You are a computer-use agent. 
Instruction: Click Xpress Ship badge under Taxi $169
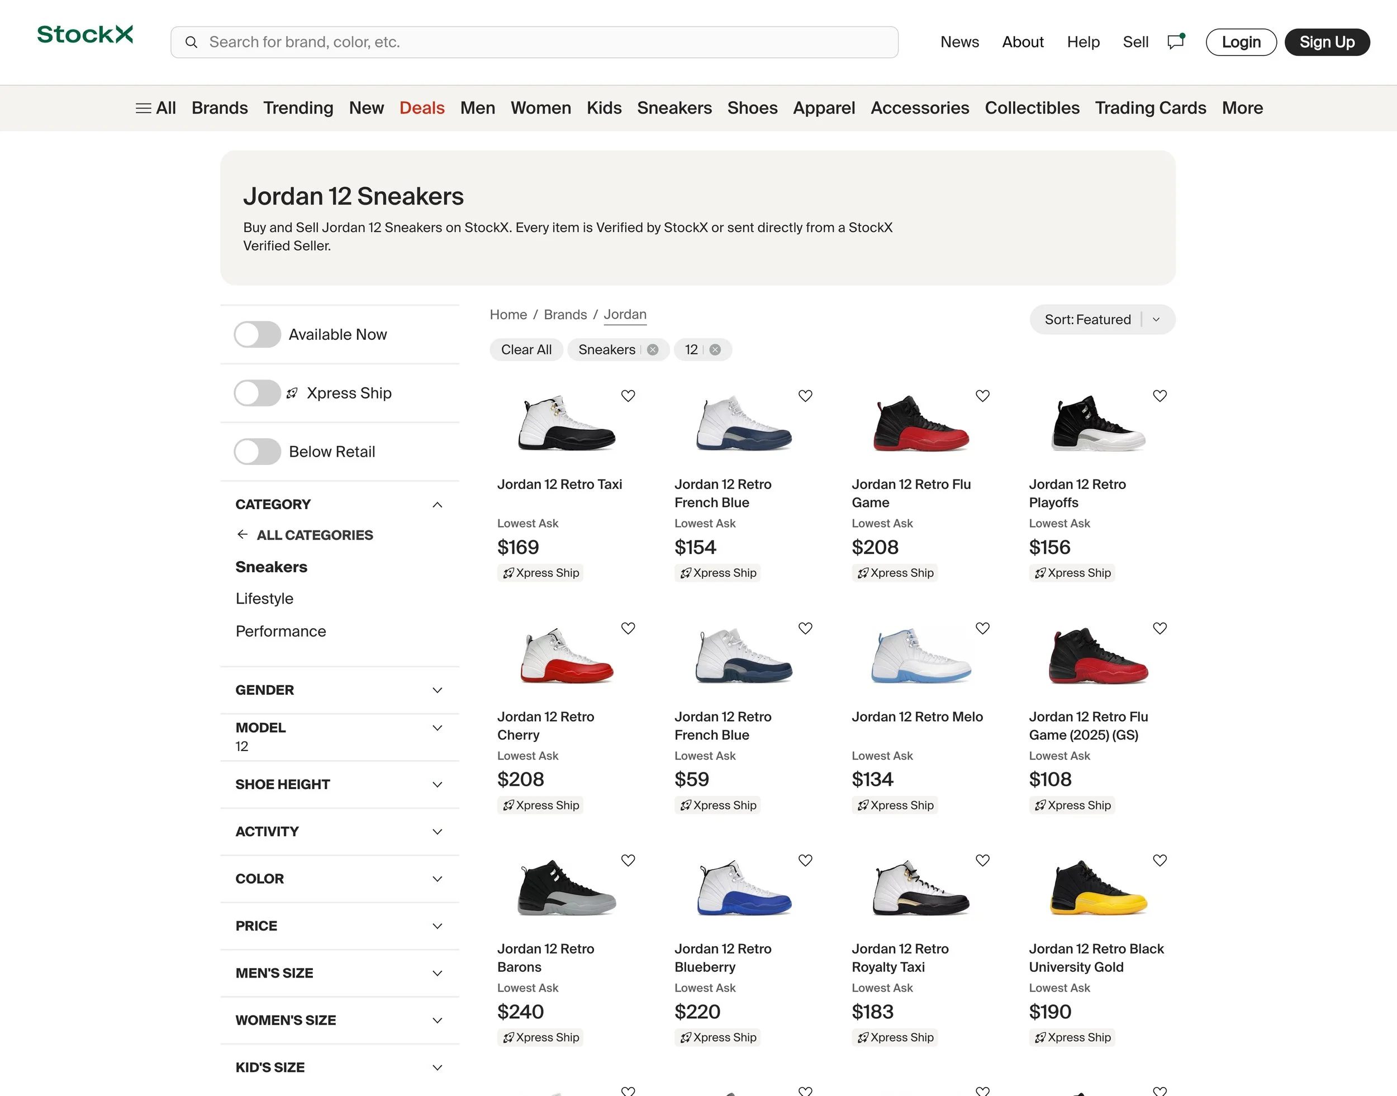[540, 573]
